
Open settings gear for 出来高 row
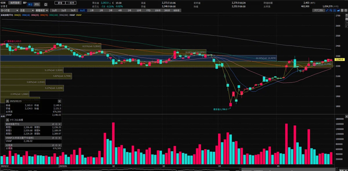tap(56, 145)
